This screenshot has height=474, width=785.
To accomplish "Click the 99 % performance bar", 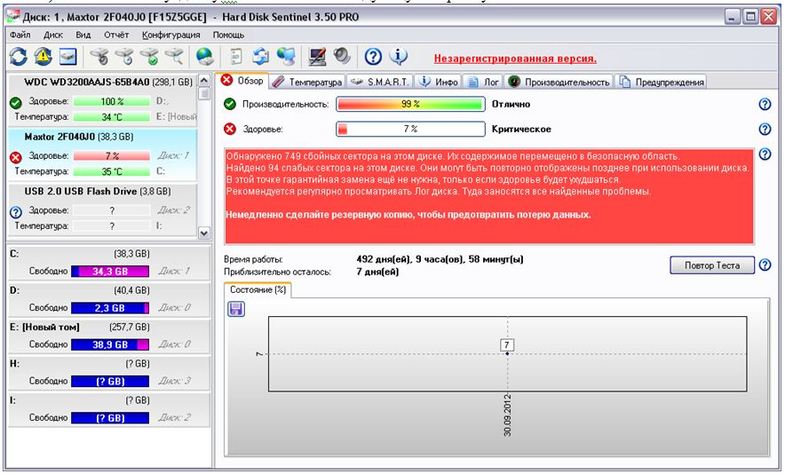I will tap(410, 104).
